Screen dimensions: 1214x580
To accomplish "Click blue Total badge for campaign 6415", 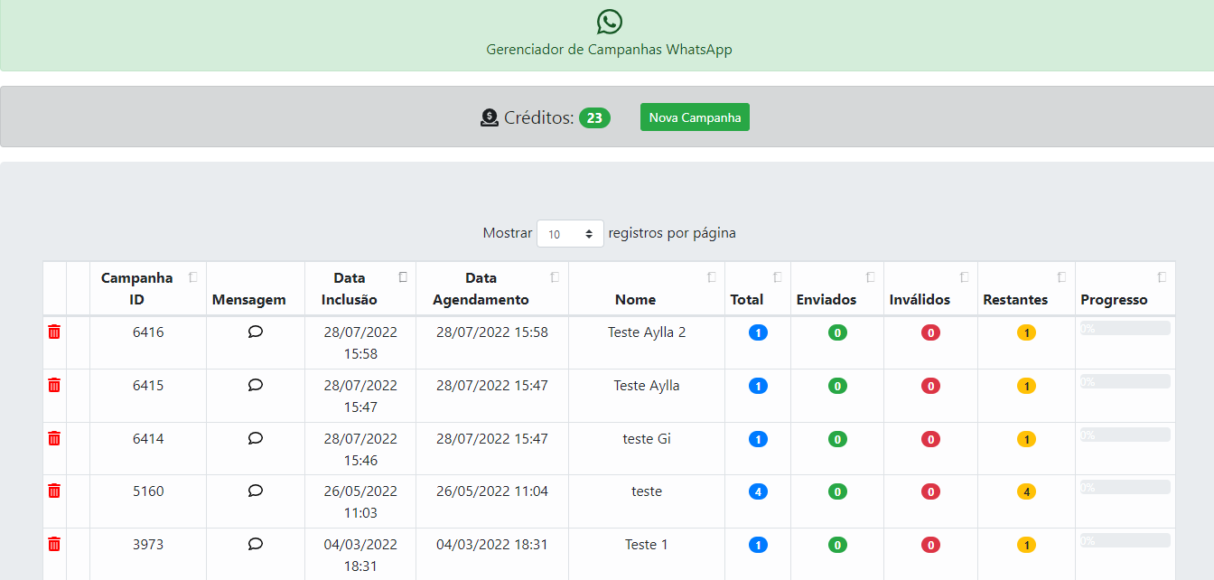I will point(758,387).
